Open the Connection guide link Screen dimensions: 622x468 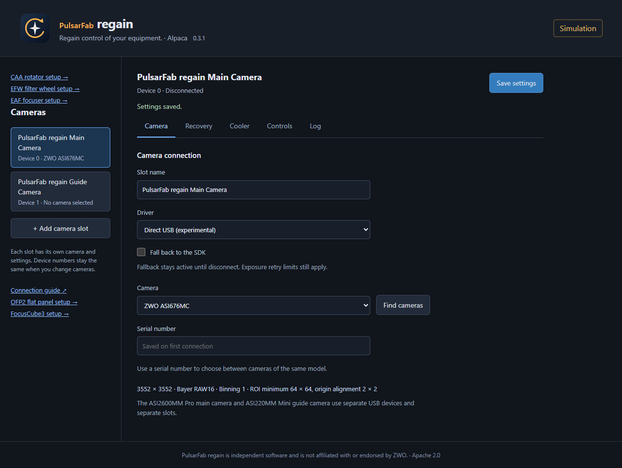[39, 290]
